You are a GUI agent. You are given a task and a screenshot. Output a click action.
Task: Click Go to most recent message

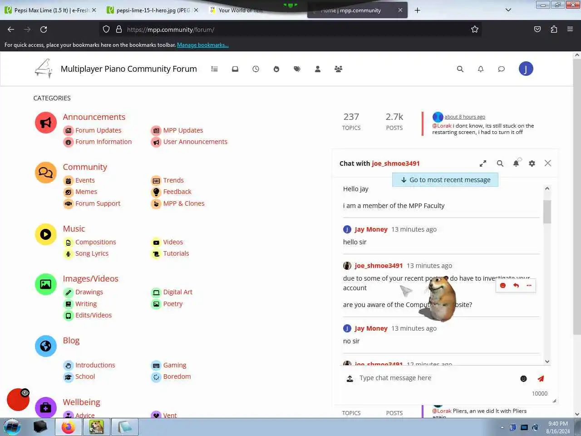(445, 180)
